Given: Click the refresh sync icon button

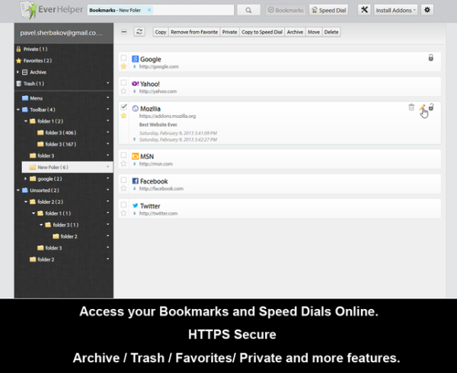Looking at the screenshot, I should point(139,32).
